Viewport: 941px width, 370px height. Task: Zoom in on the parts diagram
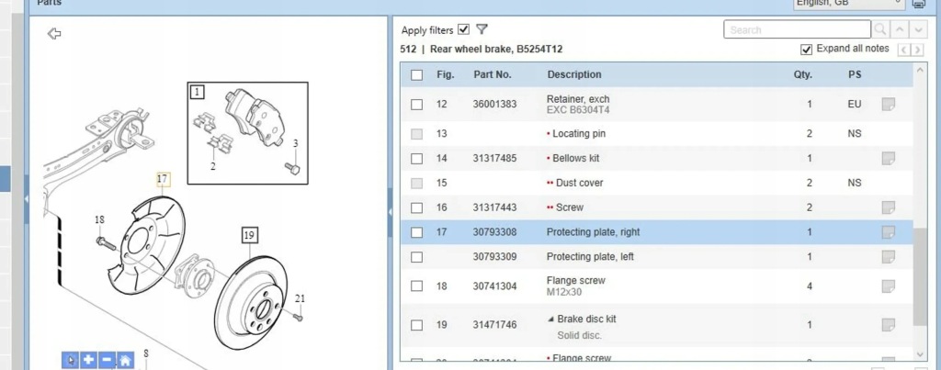click(89, 361)
